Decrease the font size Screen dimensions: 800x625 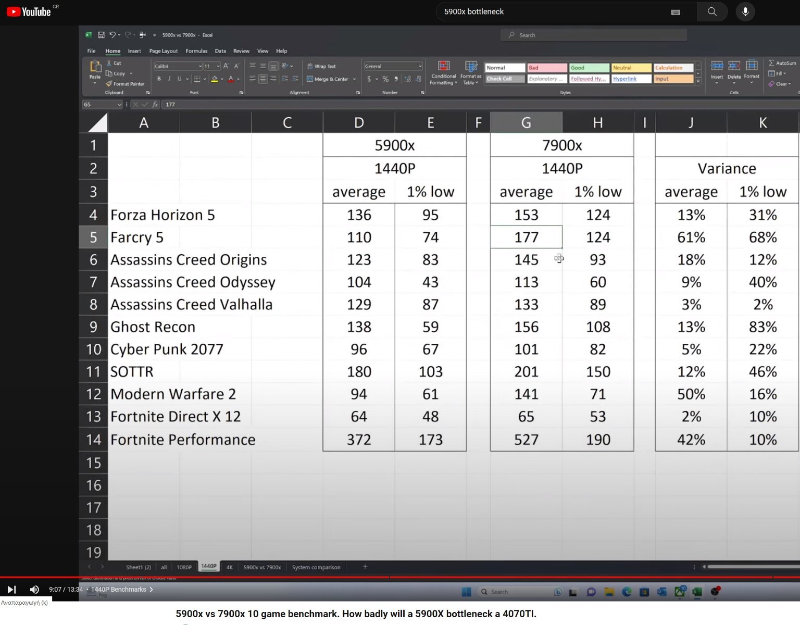(x=236, y=66)
